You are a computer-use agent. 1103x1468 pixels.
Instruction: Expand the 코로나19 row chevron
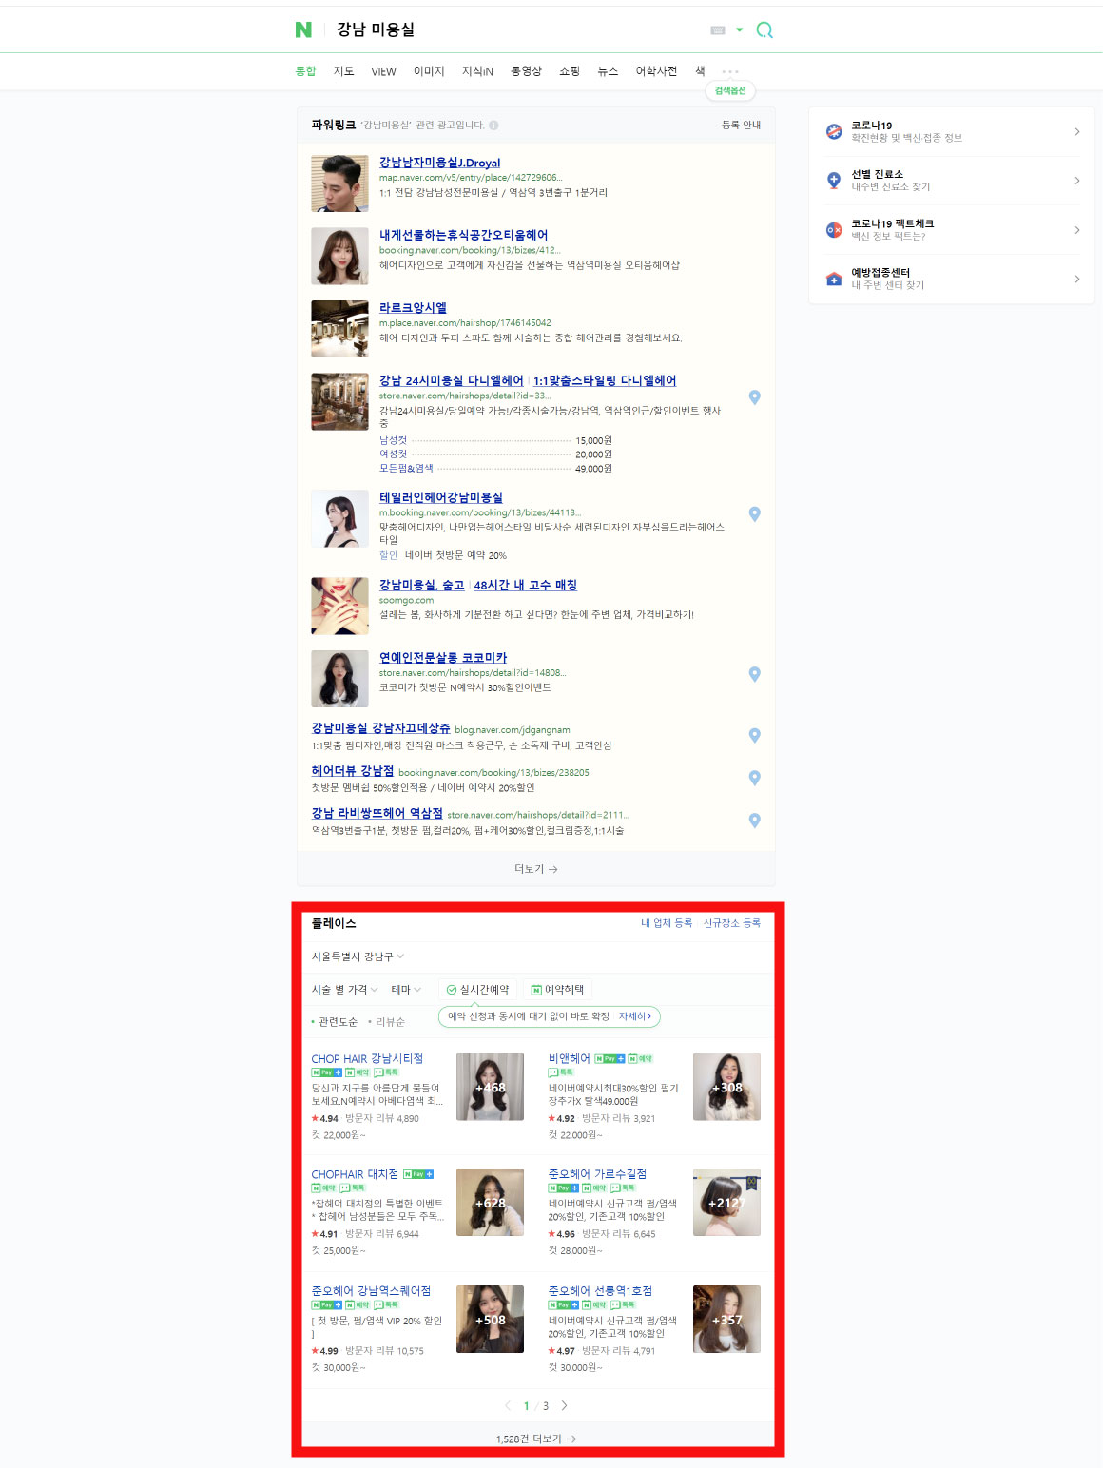coord(1077,131)
